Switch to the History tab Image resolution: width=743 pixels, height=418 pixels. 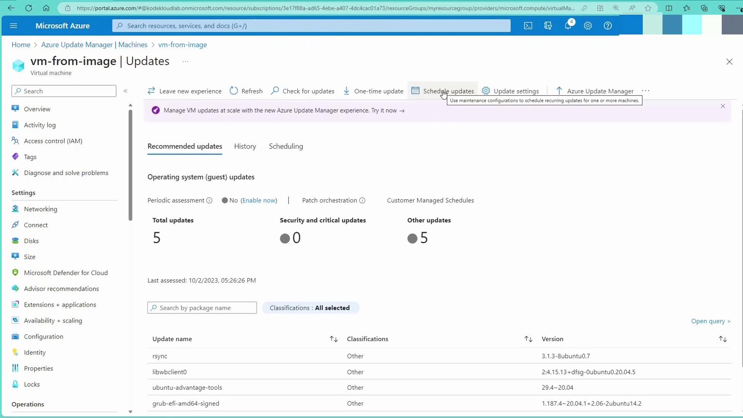[x=245, y=146]
